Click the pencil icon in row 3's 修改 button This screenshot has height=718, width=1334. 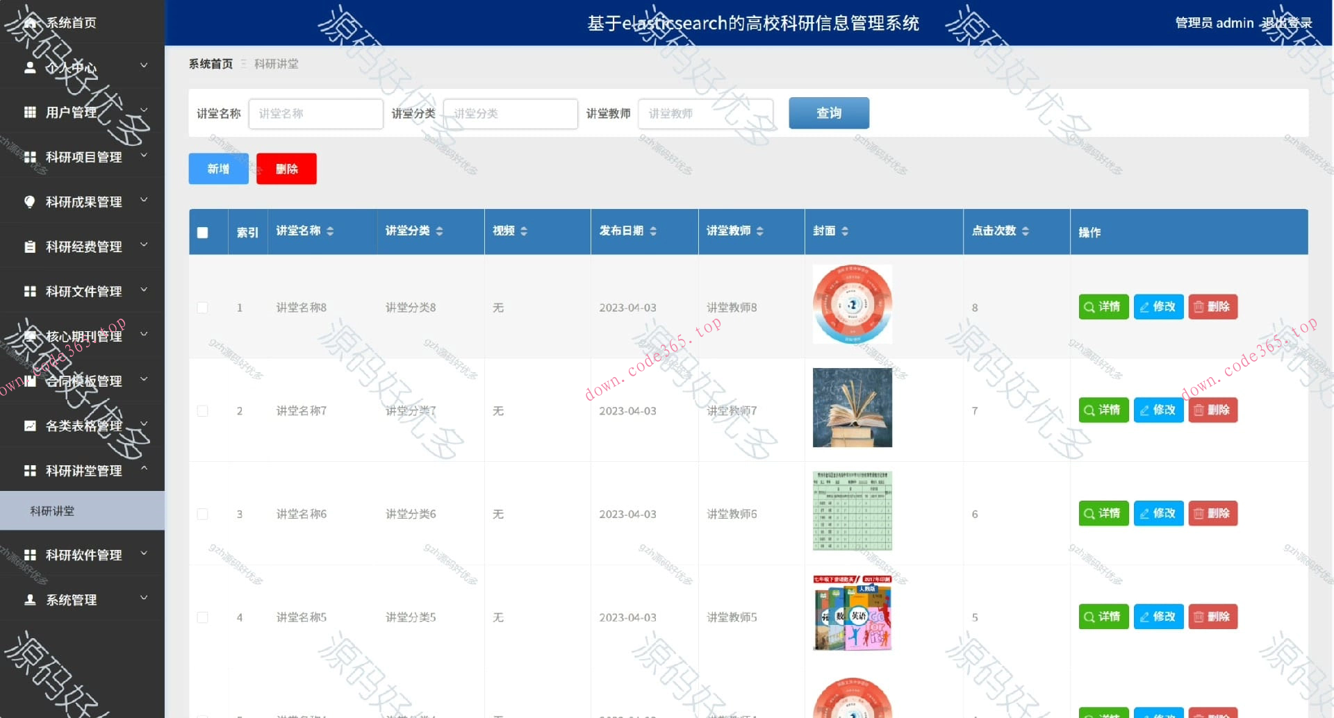[1145, 514]
